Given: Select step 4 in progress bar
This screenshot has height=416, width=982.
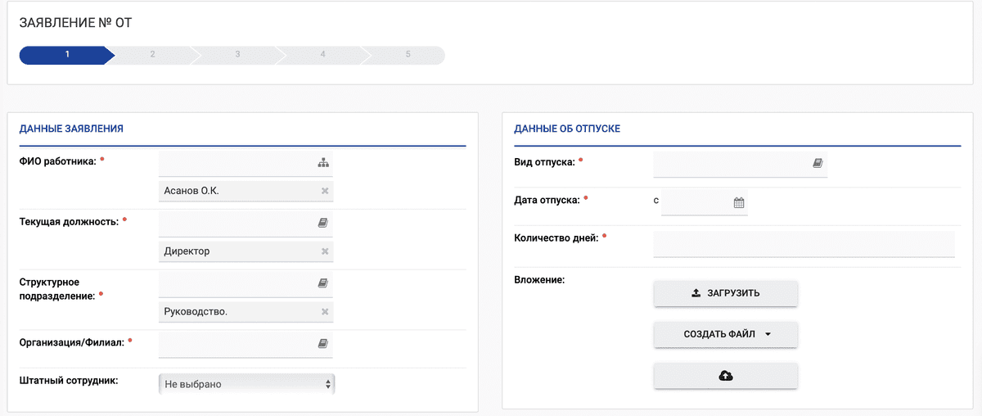Looking at the screenshot, I should pos(322,55).
